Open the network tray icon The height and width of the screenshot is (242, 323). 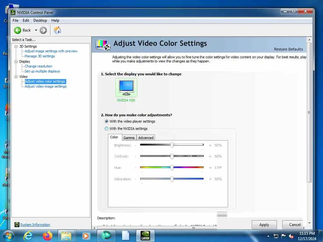click(276, 236)
